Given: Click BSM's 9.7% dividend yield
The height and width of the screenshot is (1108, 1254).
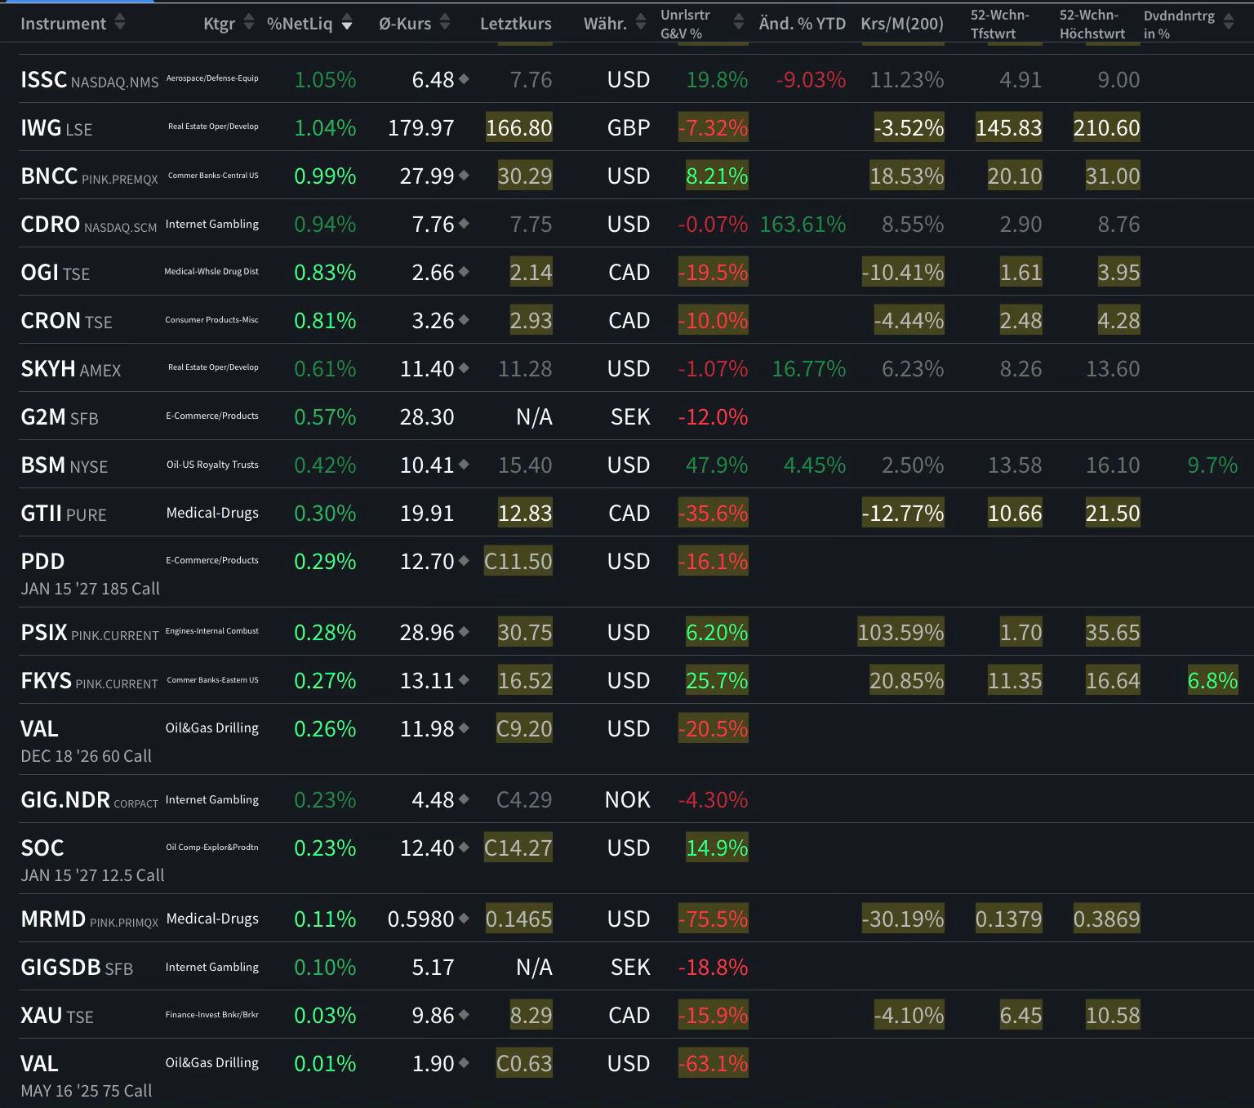Looking at the screenshot, I should (x=1212, y=465).
